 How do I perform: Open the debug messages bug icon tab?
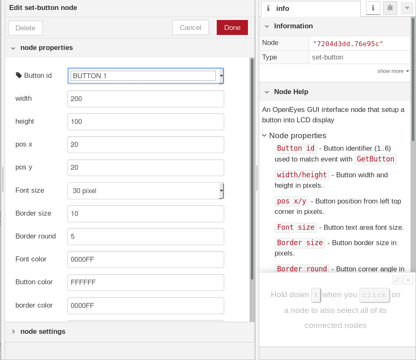point(390,8)
